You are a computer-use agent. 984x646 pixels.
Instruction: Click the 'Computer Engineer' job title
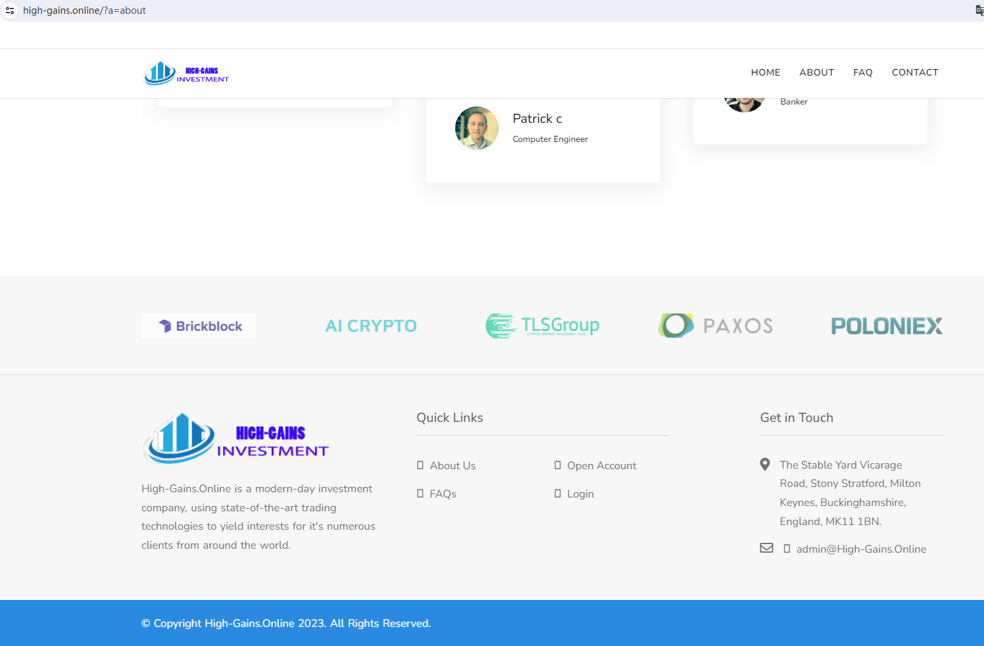click(x=550, y=139)
